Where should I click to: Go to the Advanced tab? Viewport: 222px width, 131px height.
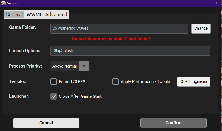click(56, 15)
